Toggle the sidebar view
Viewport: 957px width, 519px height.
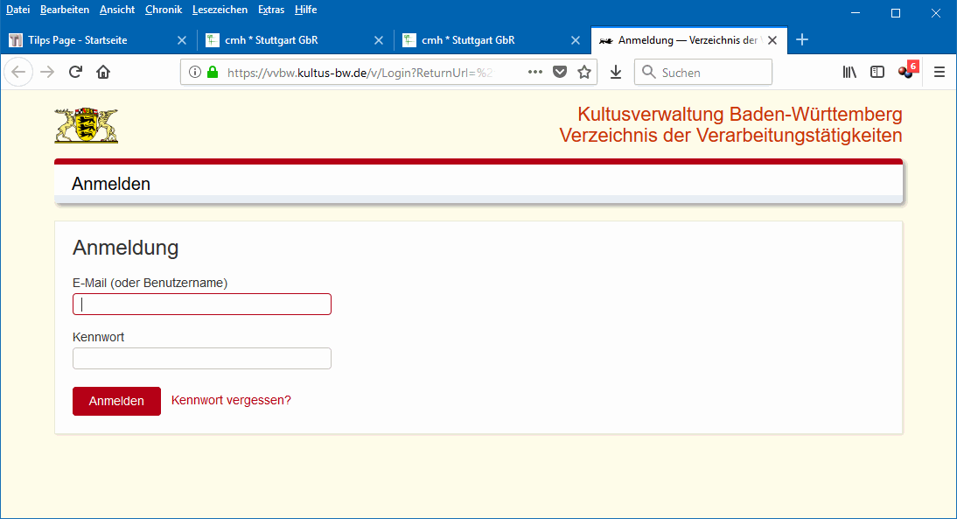tap(877, 73)
